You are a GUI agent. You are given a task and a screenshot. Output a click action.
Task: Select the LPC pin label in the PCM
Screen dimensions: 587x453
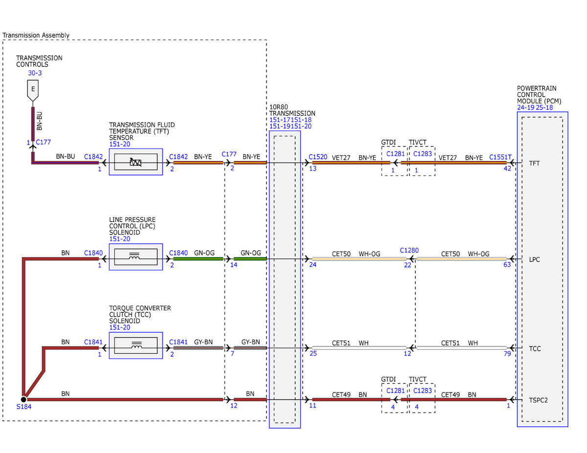pyautogui.click(x=535, y=259)
